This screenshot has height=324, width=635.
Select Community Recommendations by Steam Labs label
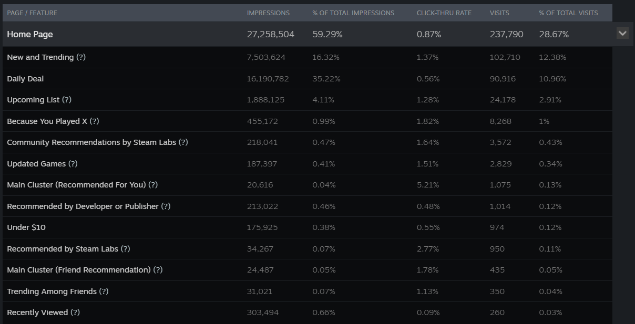91,142
